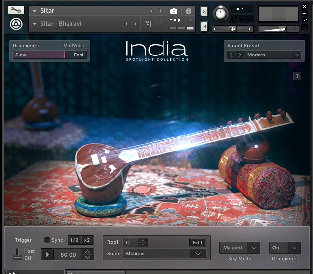Select next Sound Preset arrow
The width and height of the screenshot is (313, 274).
(x=240, y=55)
